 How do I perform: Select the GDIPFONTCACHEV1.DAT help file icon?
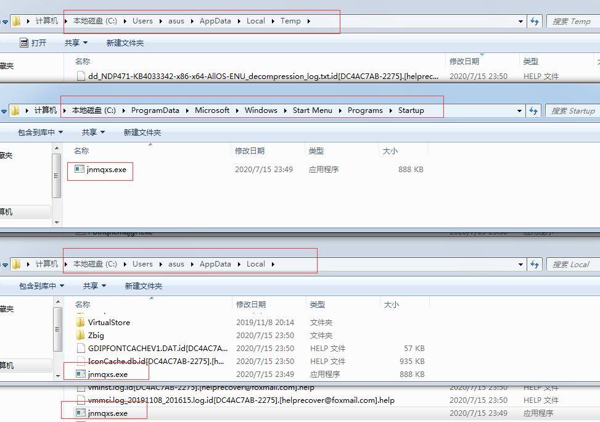pos(81,348)
